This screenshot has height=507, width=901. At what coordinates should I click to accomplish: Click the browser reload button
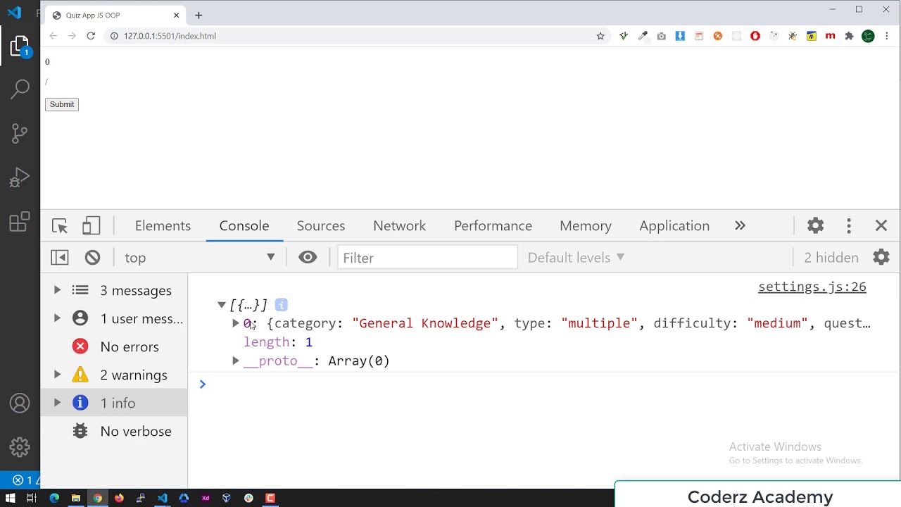[91, 36]
